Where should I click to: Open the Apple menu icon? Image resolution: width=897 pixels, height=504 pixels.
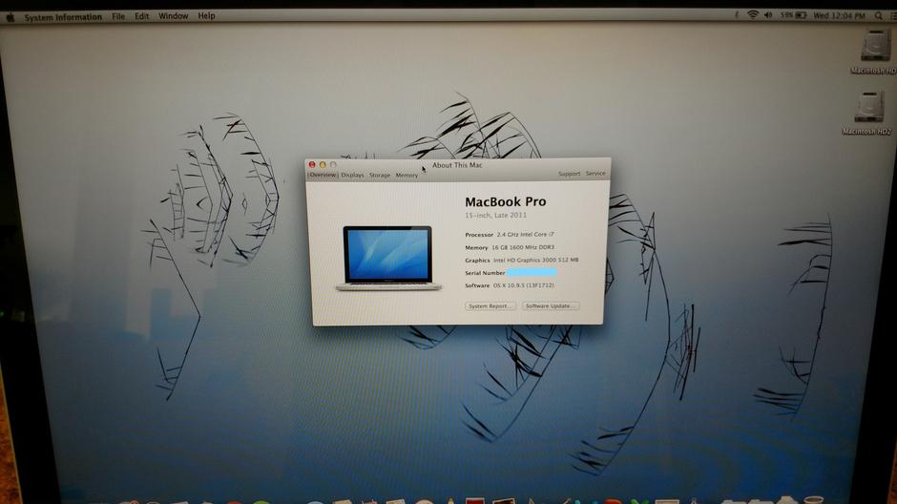coord(10,17)
